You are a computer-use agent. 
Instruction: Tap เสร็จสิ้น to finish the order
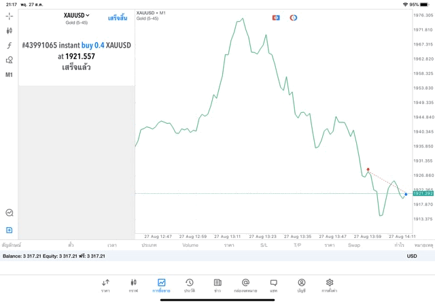[117, 17]
